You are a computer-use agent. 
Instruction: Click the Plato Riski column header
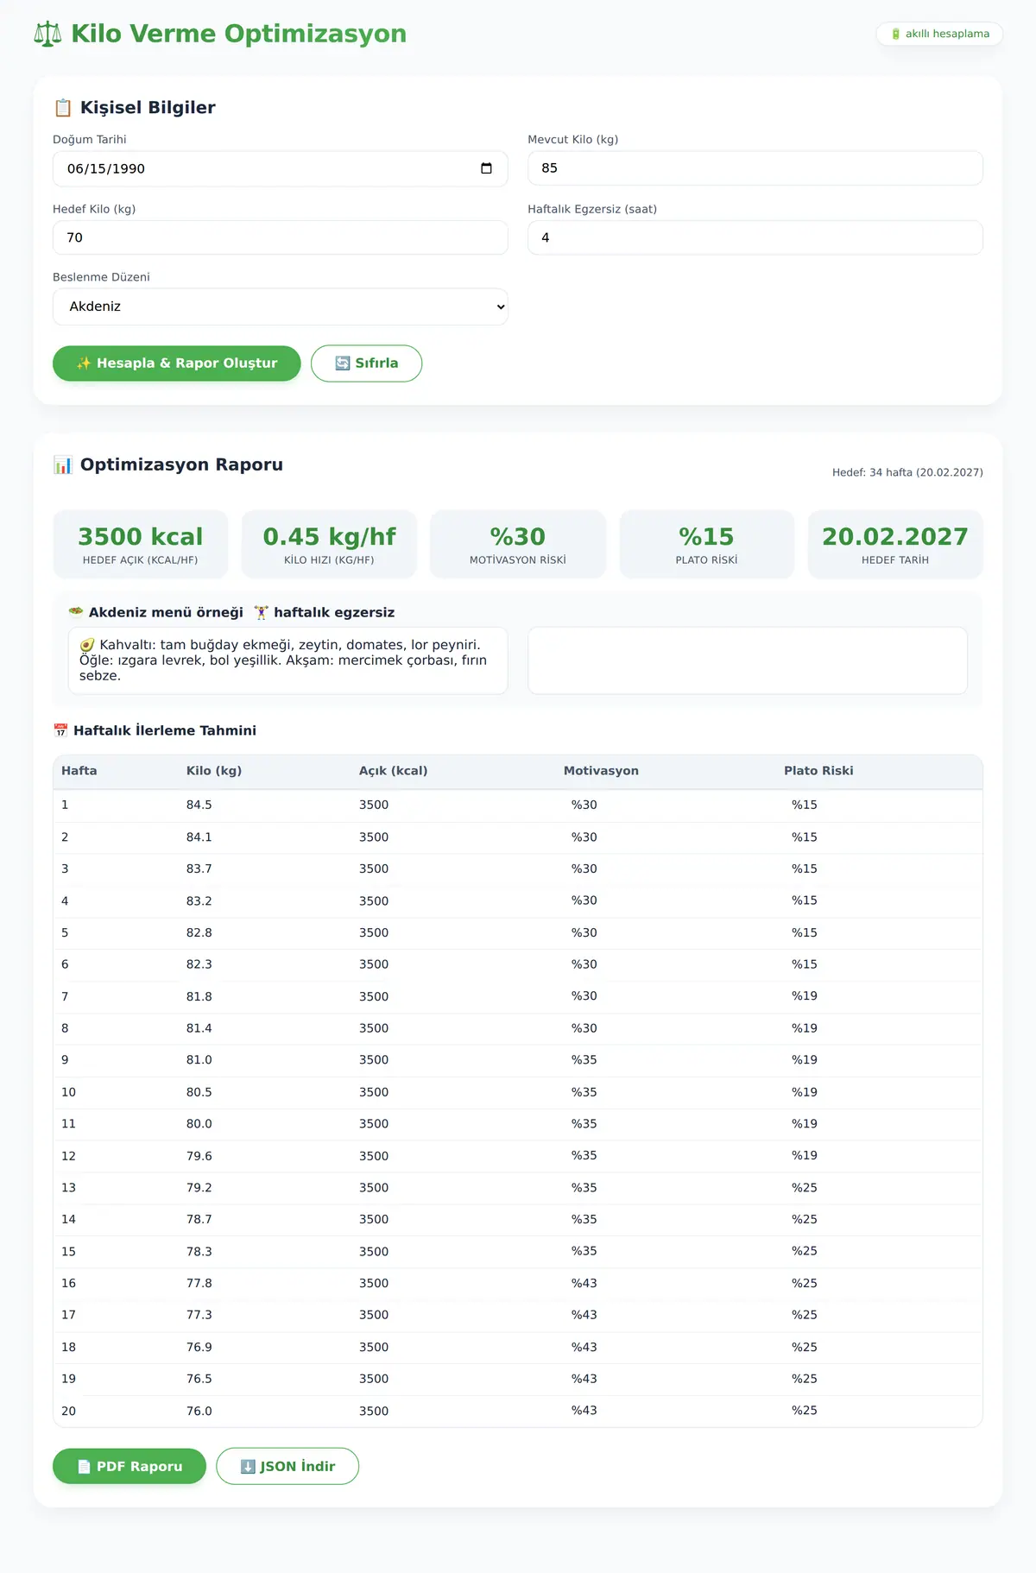tap(818, 771)
